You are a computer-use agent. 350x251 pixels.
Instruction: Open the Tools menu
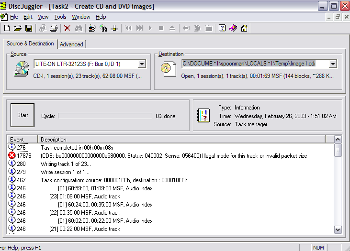pos(60,17)
